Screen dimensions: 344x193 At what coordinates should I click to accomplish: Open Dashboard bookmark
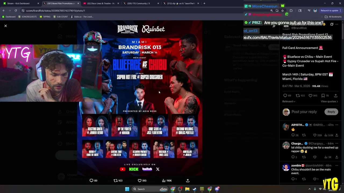(9, 17)
